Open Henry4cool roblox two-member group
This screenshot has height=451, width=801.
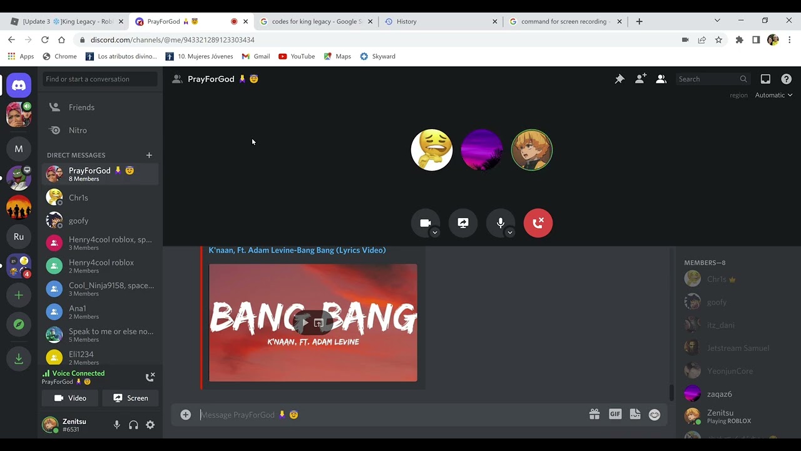pyautogui.click(x=100, y=266)
